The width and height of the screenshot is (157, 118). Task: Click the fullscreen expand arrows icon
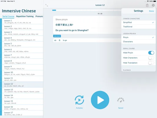point(47,5)
